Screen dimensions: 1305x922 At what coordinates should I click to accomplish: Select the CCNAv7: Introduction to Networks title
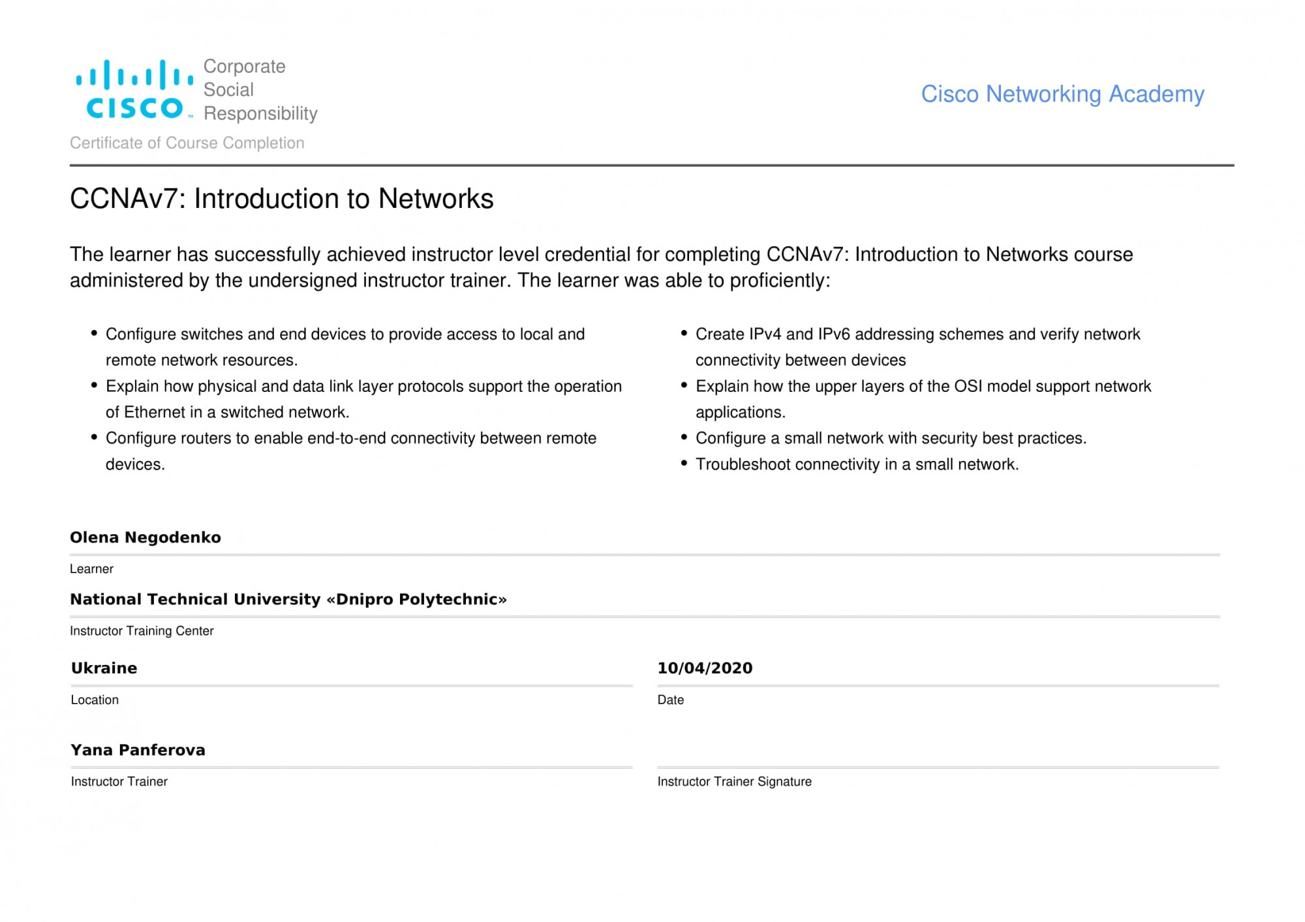click(282, 199)
